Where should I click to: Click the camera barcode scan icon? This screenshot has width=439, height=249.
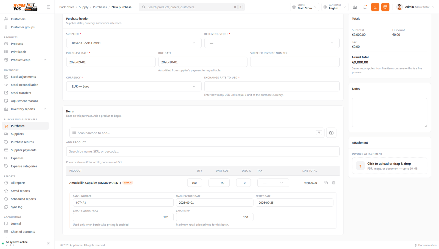[331, 133]
